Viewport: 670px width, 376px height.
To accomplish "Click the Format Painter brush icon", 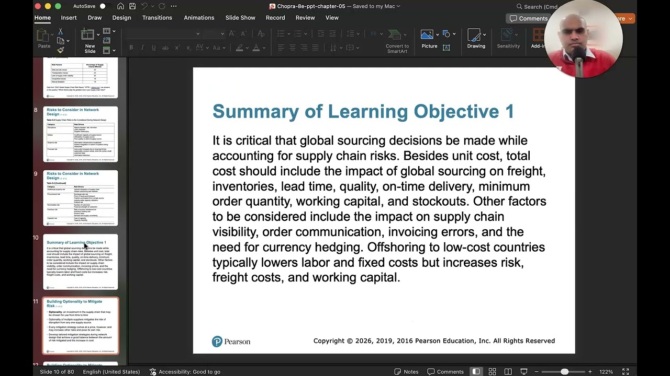I will click(x=61, y=50).
